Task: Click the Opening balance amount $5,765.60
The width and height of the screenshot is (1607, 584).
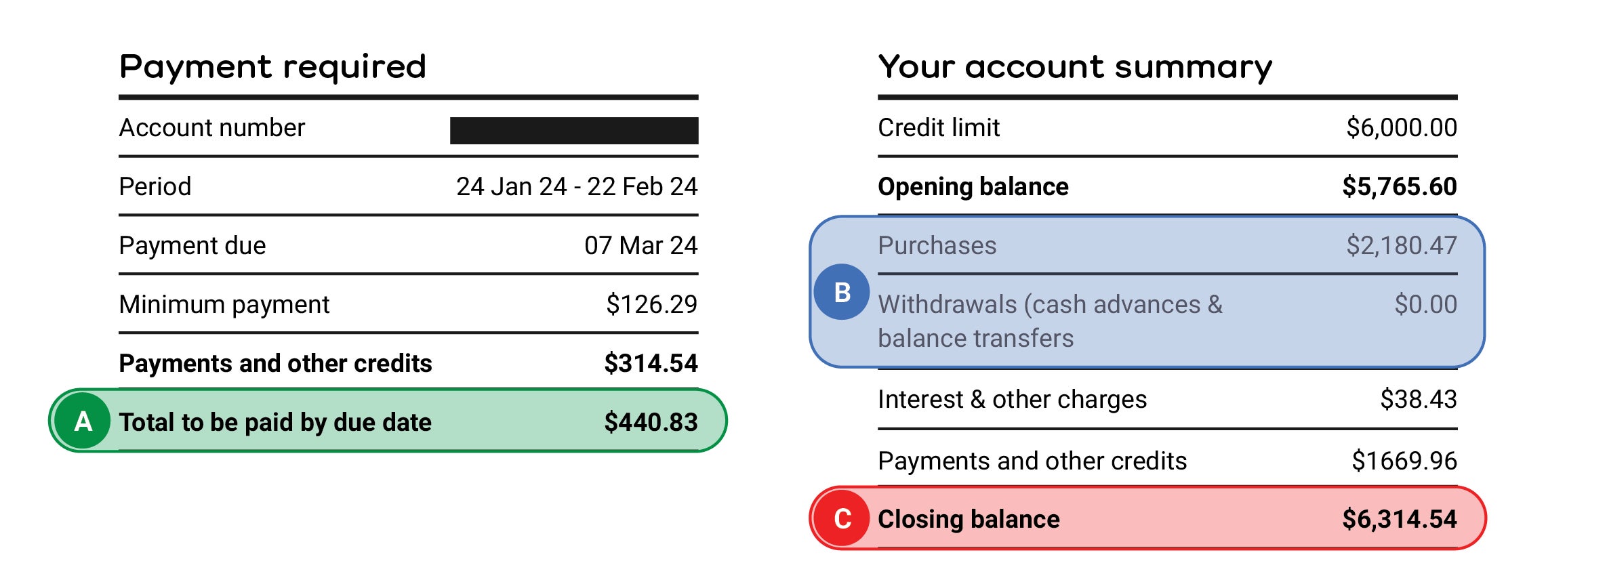Action: tap(1399, 186)
